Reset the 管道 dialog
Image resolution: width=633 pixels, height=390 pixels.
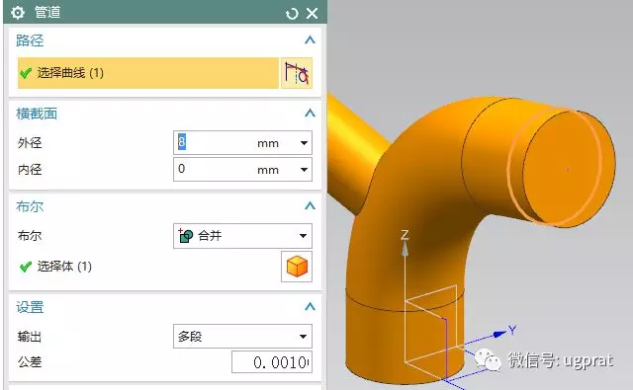292,14
